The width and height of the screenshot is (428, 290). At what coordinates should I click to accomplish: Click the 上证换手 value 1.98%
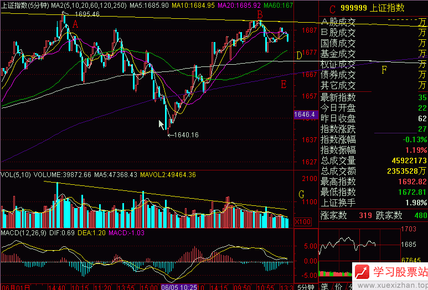[416, 203]
